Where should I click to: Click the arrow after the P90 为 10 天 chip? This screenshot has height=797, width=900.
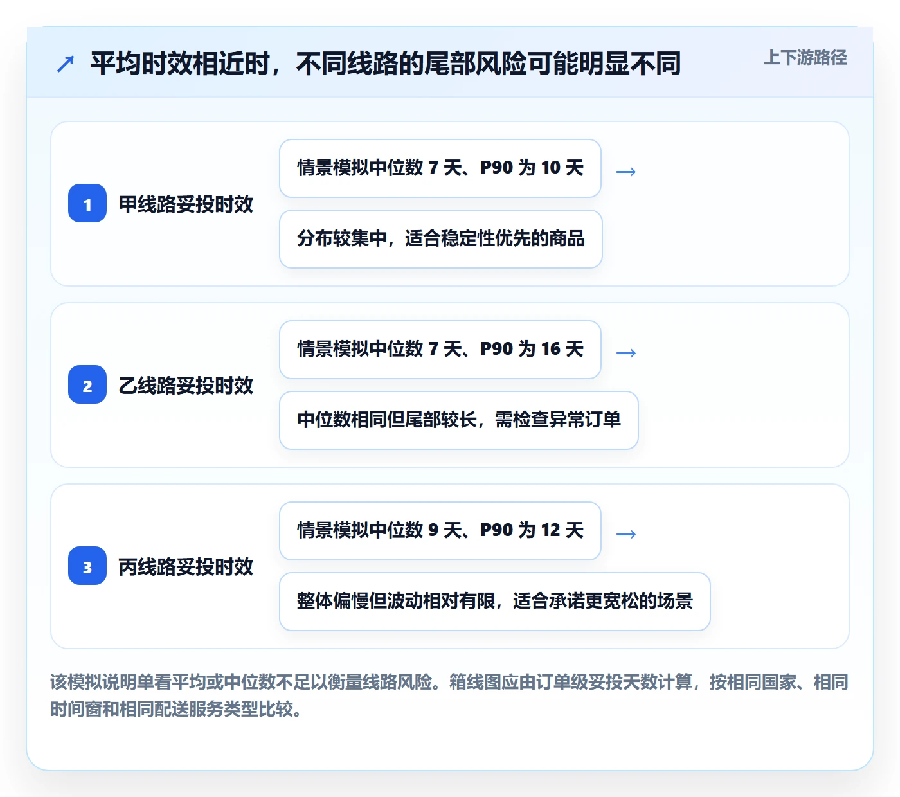[x=626, y=171]
